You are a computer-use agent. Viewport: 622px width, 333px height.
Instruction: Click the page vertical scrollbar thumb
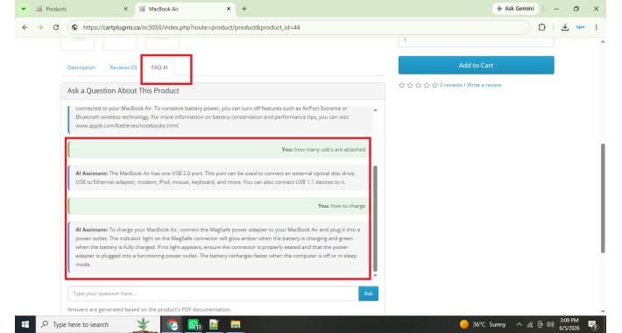tap(603, 198)
